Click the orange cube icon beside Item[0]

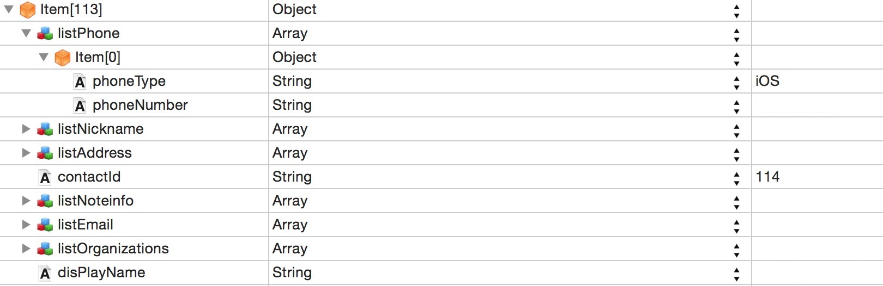tap(63, 58)
